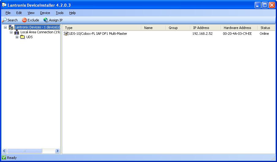Viewport: 277px width, 162px height.
Task: Click the tree pane scroll right arrow
Action: tap(57, 151)
